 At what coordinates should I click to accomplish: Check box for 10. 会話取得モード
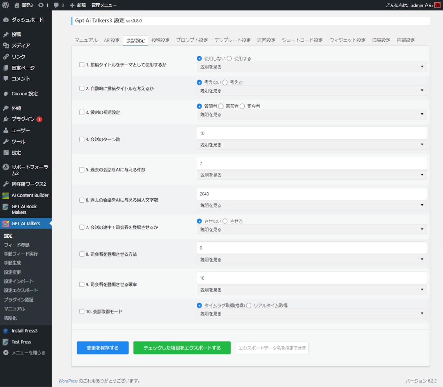(x=82, y=311)
